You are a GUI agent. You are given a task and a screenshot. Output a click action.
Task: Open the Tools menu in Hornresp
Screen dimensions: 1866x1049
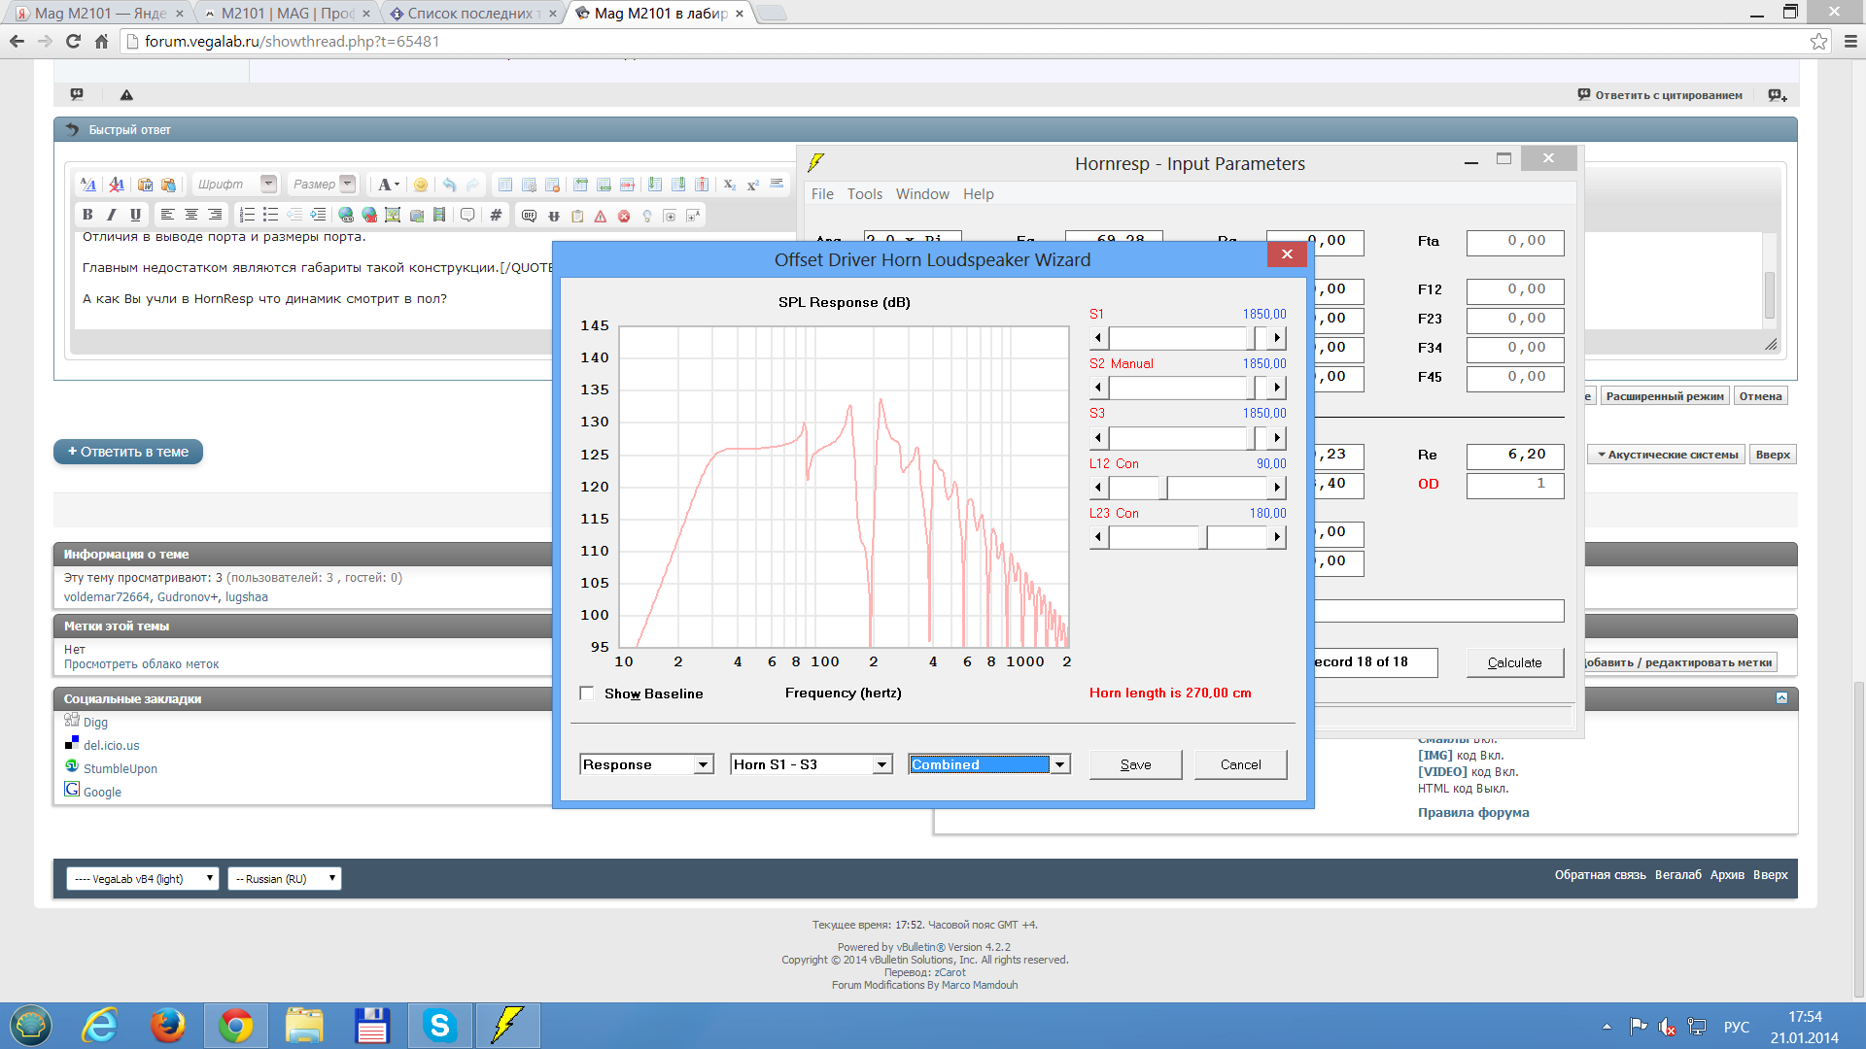[x=864, y=194]
